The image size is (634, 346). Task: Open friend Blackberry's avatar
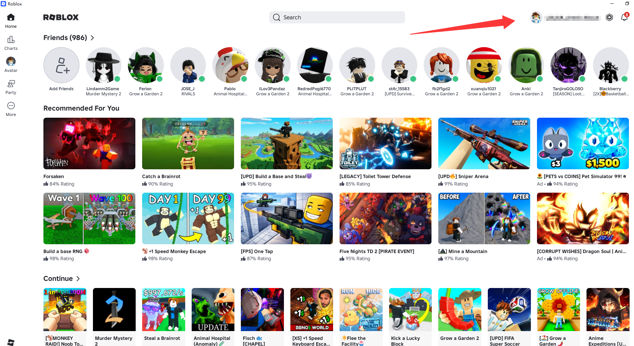(611, 65)
